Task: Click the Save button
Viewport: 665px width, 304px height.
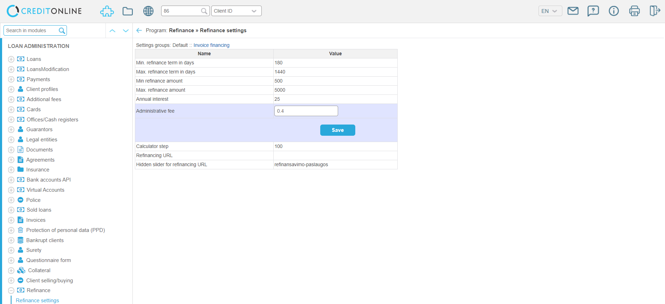Action: pyautogui.click(x=337, y=130)
